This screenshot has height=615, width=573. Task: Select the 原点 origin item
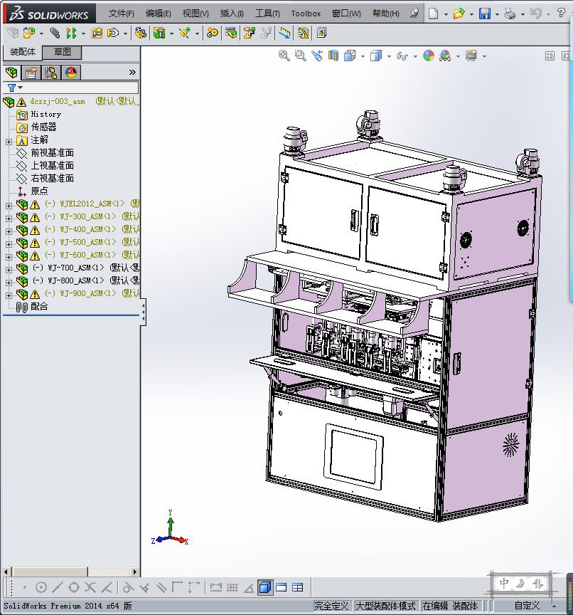click(x=39, y=191)
